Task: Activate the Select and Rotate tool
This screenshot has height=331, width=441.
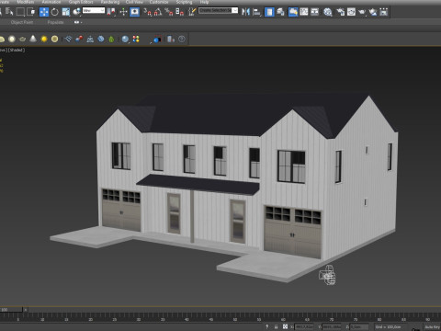Action: point(54,12)
